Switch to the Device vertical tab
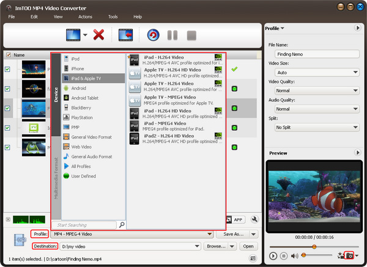This screenshot has height=267, width=367. [x=56, y=95]
